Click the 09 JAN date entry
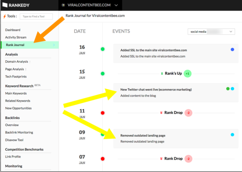242x172 pixels. tap(82, 135)
